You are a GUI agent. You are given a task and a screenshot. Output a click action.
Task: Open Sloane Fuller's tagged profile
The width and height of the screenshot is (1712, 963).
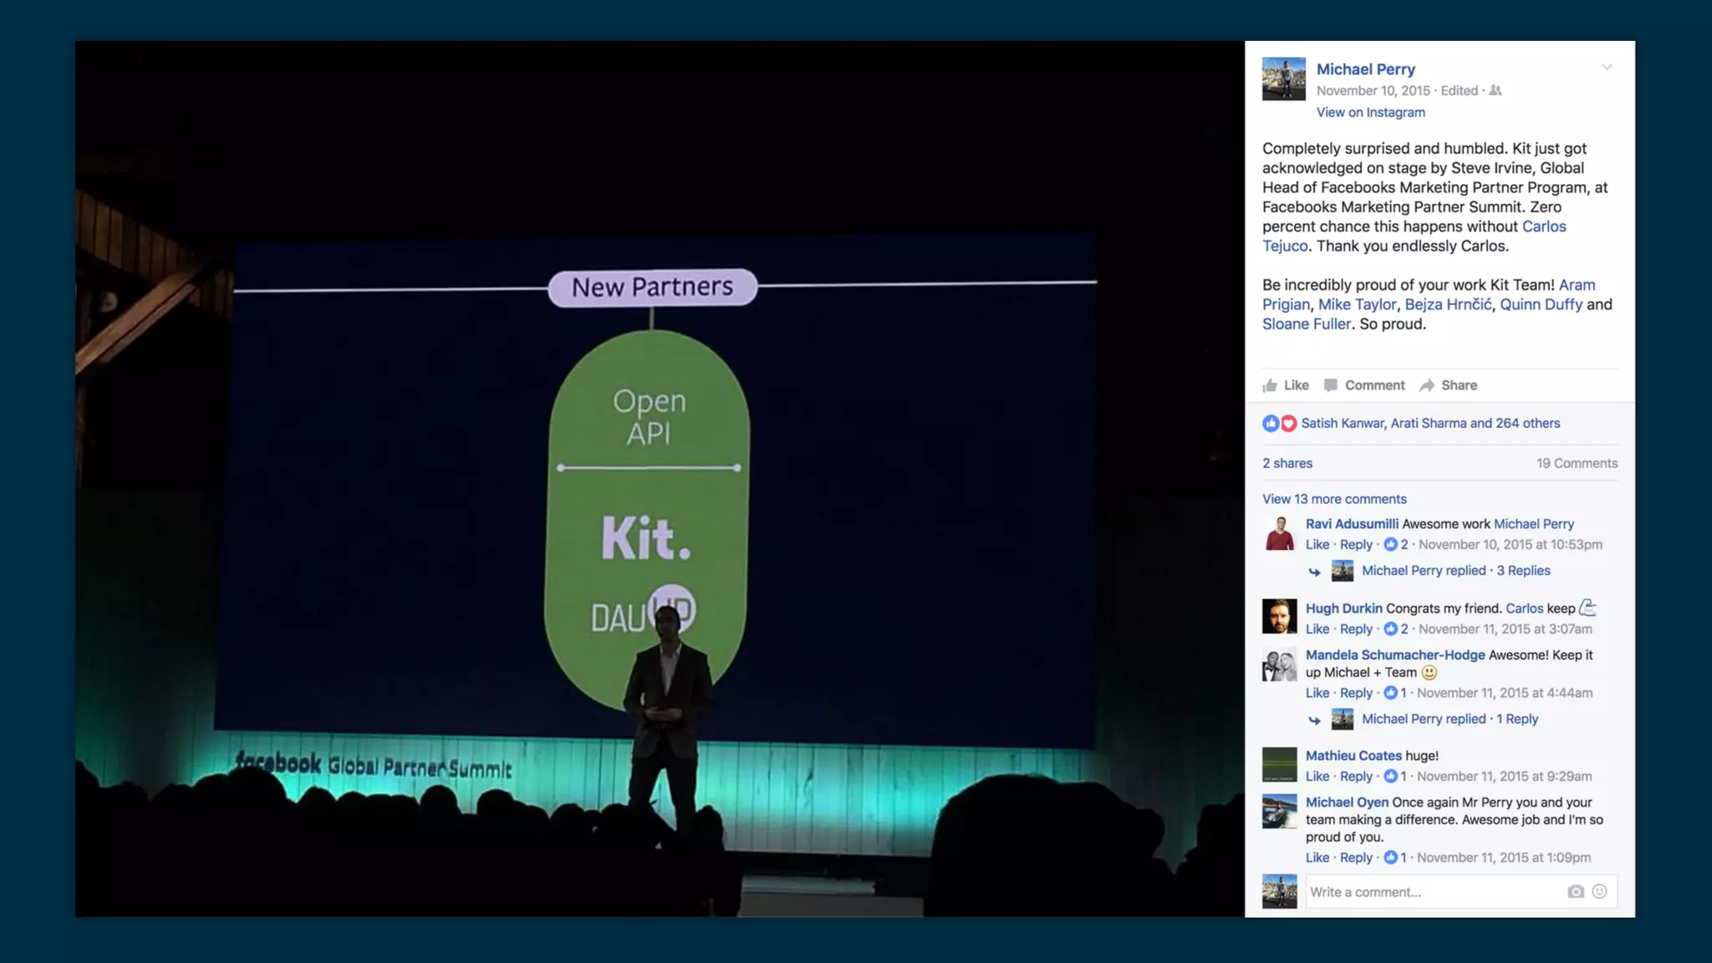tap(1306, 324)
